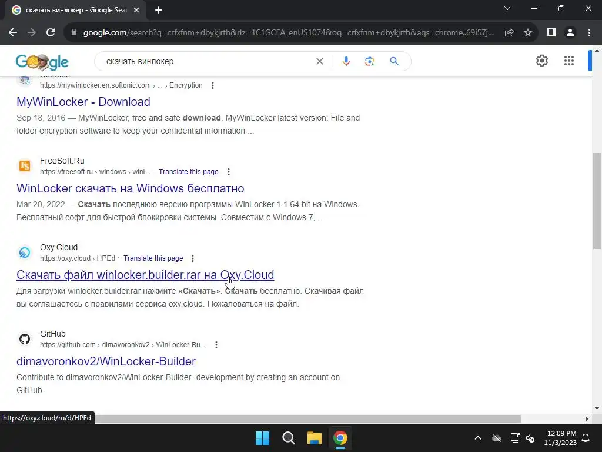
Task: Open Скачать файл winlocker.builder.rar link
Action: coord(145,275)
